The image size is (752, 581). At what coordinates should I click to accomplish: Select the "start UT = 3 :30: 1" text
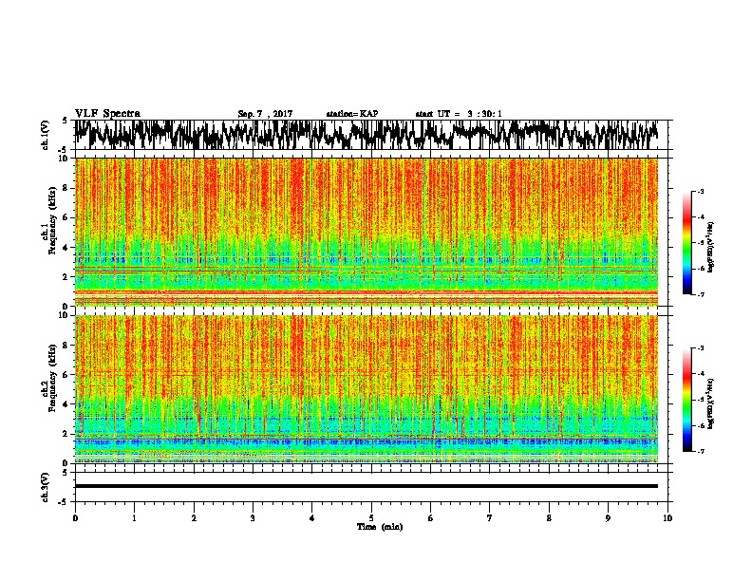click(459, 114)
